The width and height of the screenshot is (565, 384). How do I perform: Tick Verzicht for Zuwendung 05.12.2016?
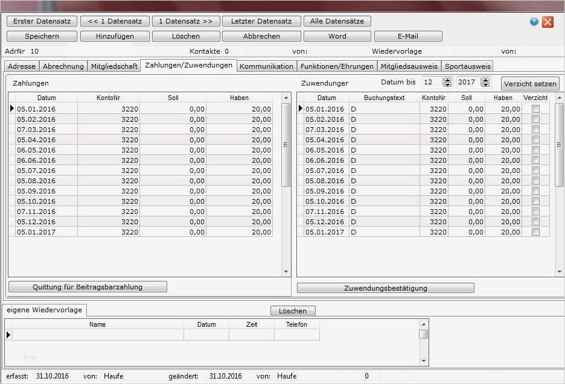tap(536, 222)
